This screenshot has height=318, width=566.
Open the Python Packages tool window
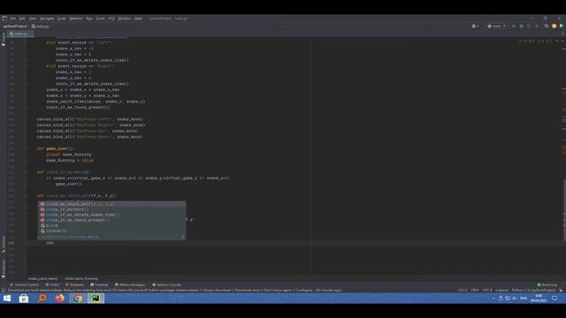130,284
